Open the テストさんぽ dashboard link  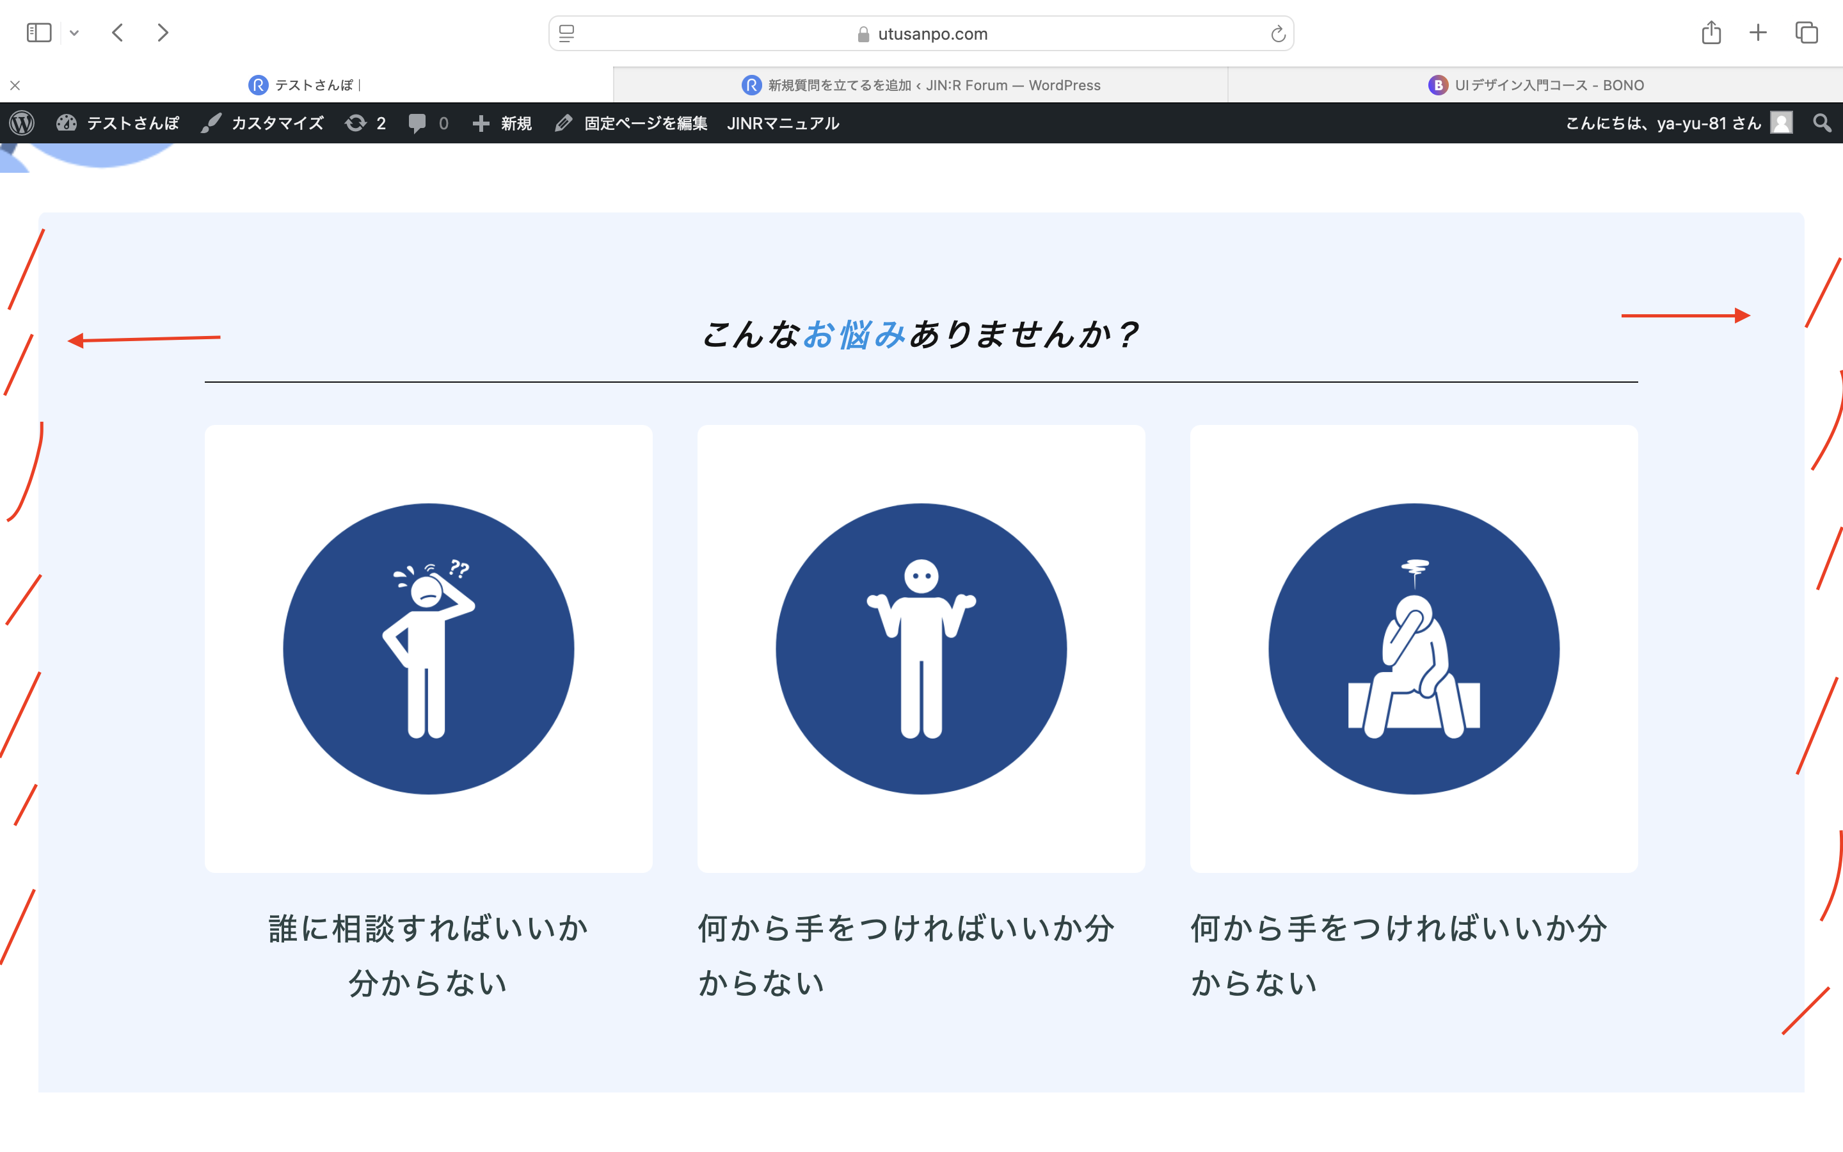[118, 123]
